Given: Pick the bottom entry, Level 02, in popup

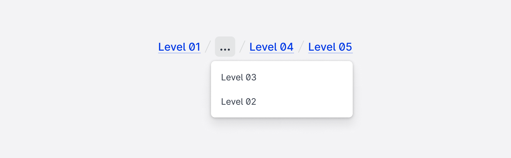Looking at the screenshot, I should [239, 102].
